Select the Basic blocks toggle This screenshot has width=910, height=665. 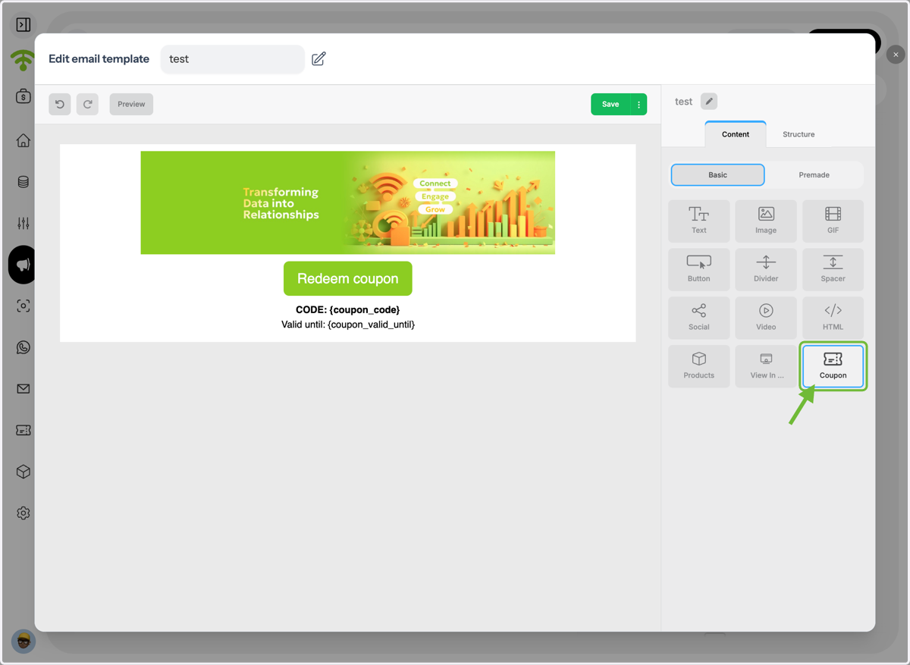click(717, 174)
